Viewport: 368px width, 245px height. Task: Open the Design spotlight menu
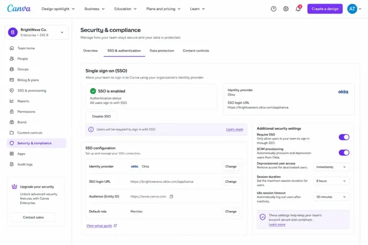(58, 9)
